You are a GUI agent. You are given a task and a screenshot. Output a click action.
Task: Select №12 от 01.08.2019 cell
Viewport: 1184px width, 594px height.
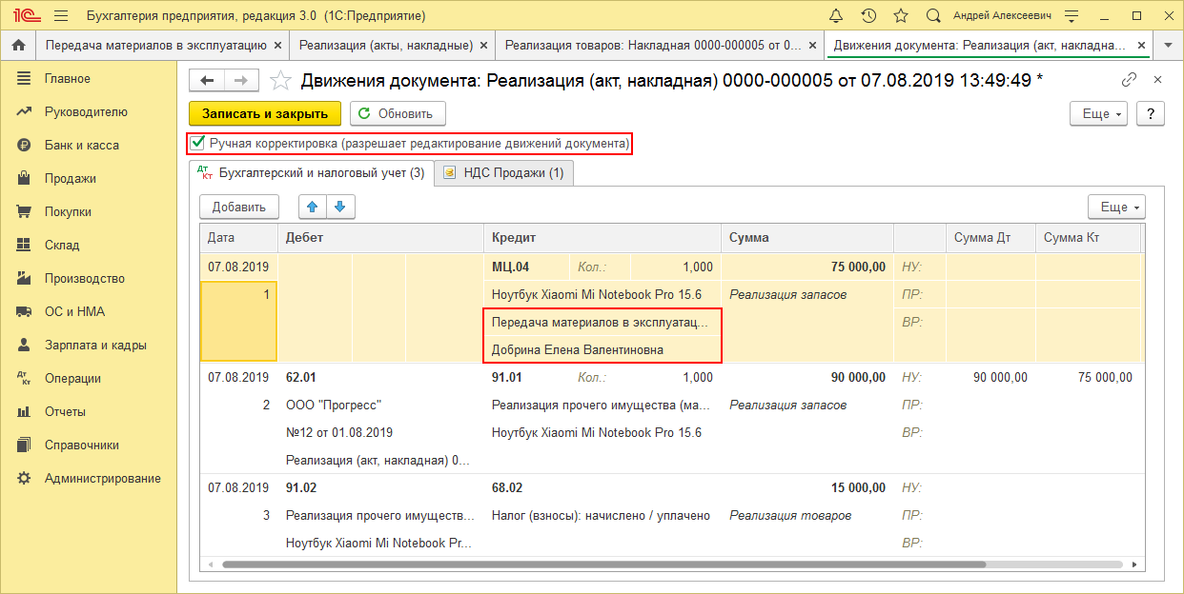pyautogui.click(x=380, y=432)
